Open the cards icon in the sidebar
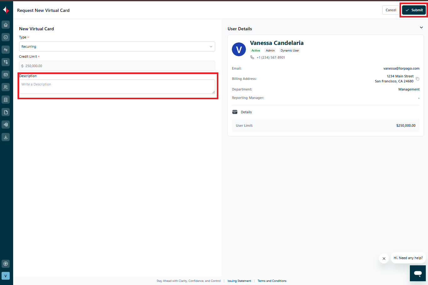The height and width of the screenshot is (285, 428). coord(6,75)
